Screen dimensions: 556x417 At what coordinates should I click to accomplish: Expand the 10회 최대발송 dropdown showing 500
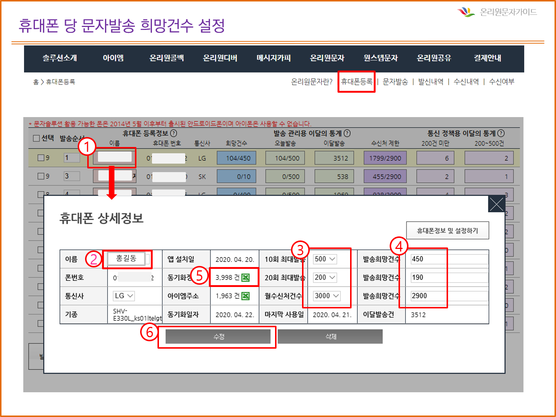(x=325, y=259)
